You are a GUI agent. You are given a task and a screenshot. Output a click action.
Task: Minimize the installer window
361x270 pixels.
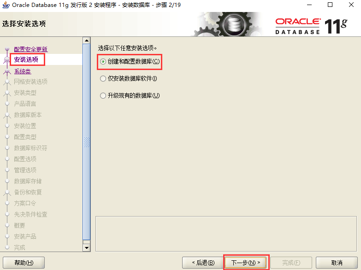[309, 5]
